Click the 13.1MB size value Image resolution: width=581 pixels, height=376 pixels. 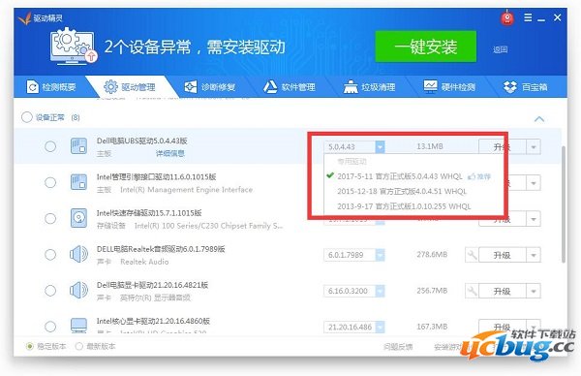pyautogui.click(x=430, y=146)
